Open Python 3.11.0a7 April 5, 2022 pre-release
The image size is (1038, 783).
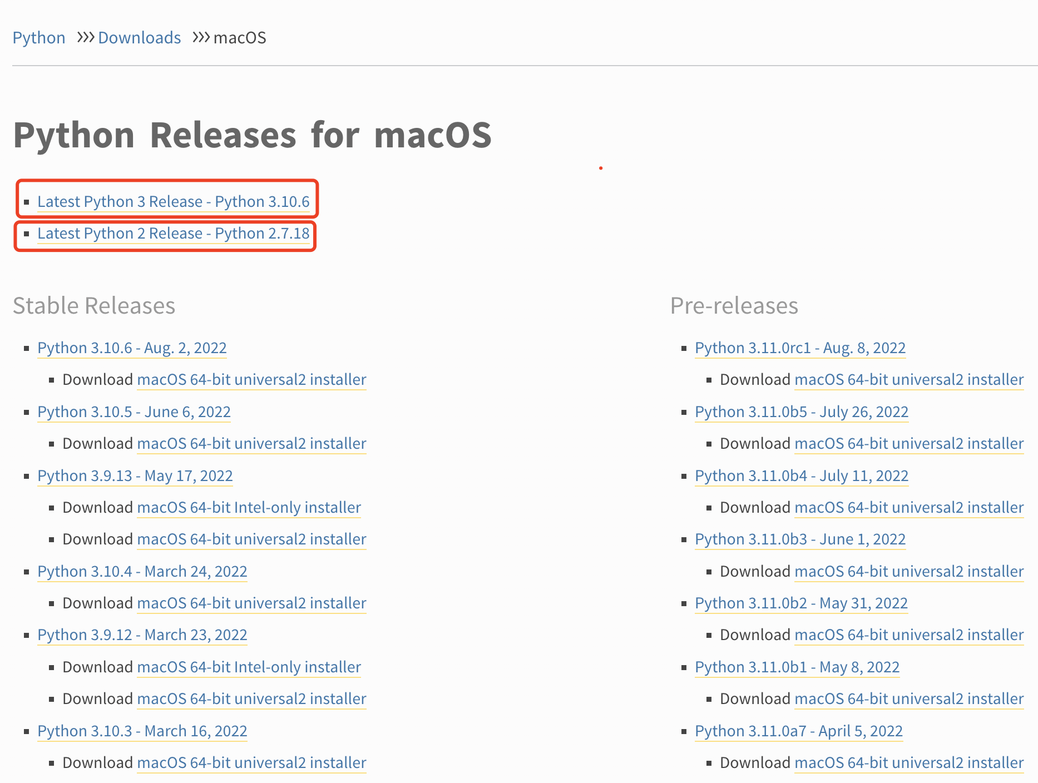tap(798, 731)
